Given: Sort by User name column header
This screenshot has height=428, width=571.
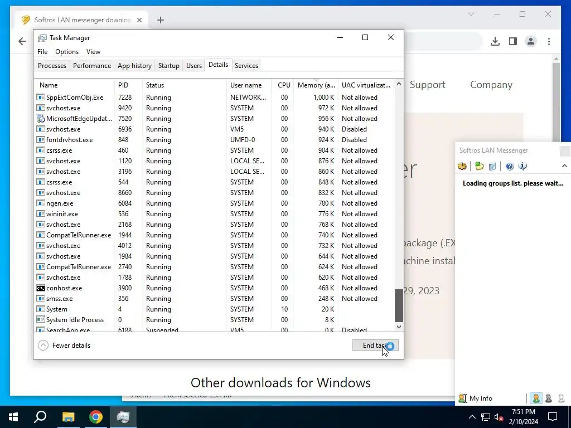Looking at the screenshot, I should tap(249, 85).
